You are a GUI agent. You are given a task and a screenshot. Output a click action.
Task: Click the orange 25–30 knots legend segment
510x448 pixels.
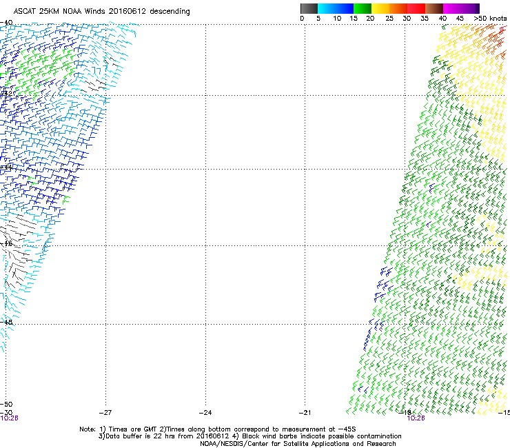point(398,8)
